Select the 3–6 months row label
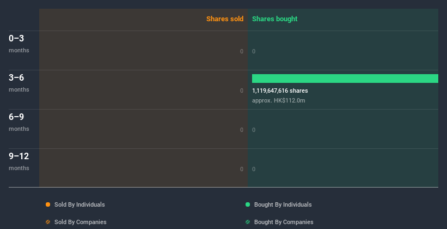This screenshot has height=229, width=447. click(x=19, y=83)
